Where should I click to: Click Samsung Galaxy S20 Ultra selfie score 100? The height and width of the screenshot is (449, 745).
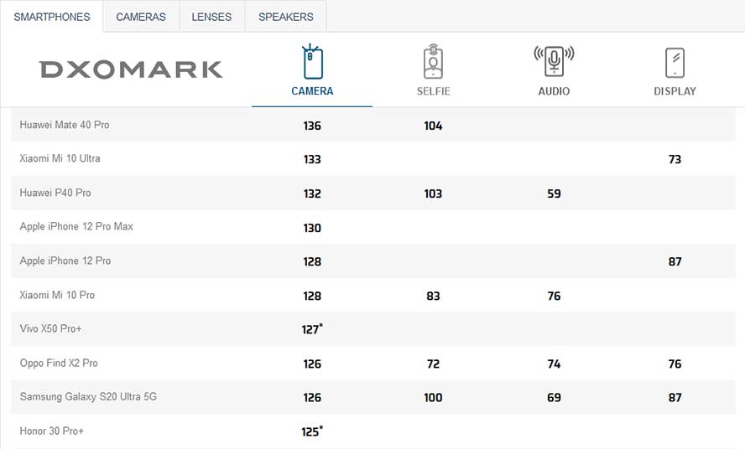(x=433, y=398)
